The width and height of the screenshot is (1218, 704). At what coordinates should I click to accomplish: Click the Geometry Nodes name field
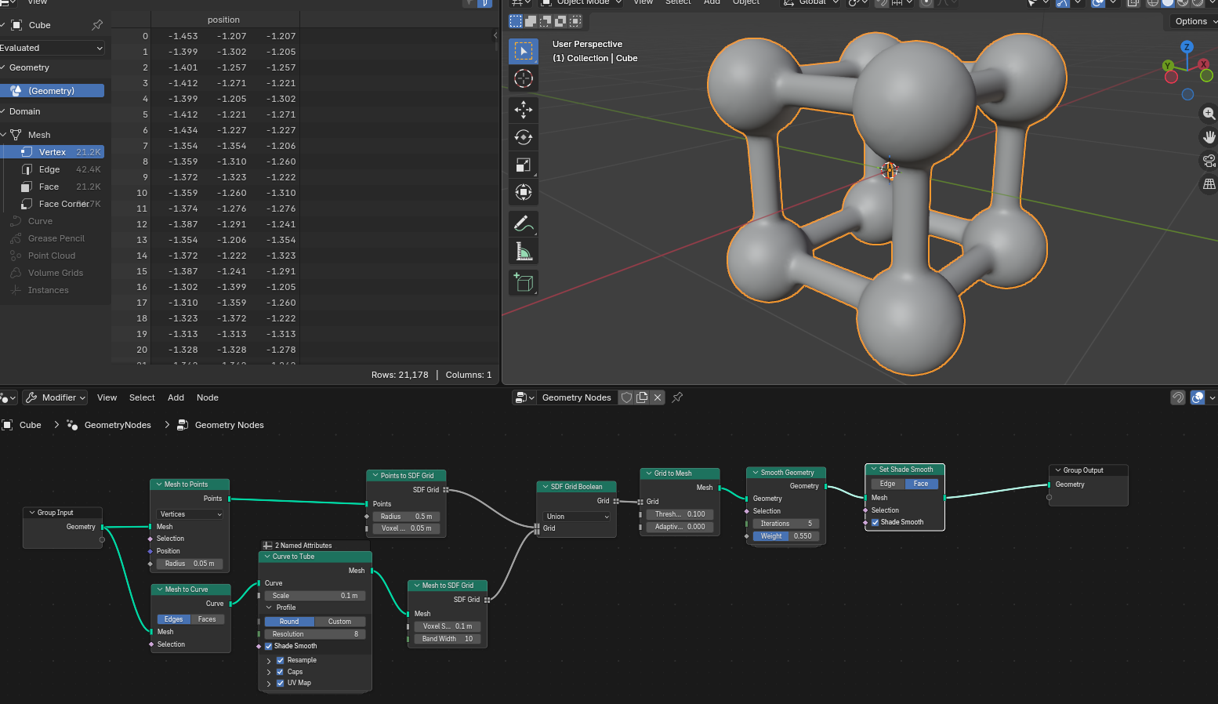coord(577,397)
